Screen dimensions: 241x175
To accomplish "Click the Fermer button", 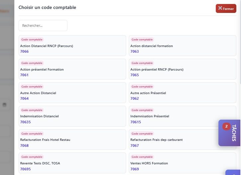I will [x=226, y=9].
